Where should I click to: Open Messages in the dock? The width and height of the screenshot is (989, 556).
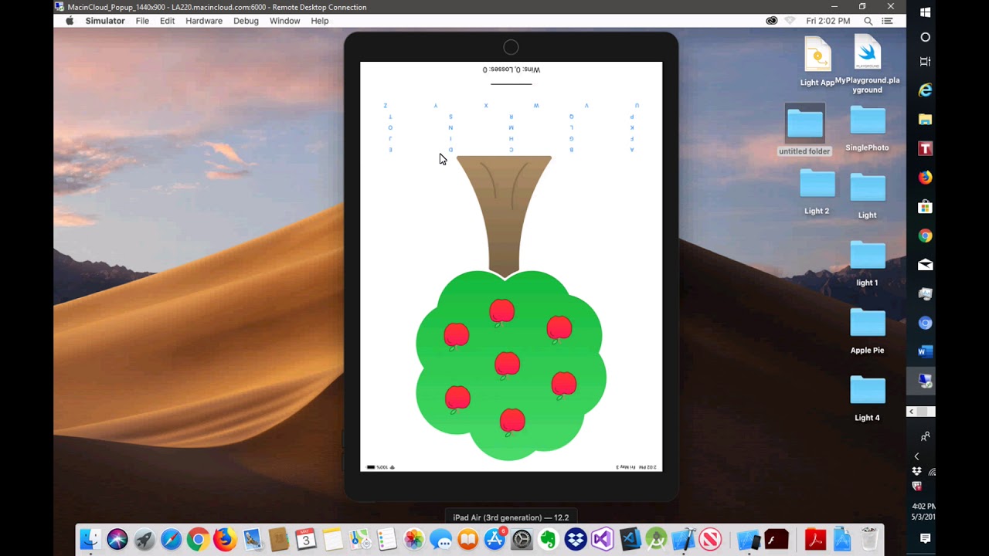[440, 539]
